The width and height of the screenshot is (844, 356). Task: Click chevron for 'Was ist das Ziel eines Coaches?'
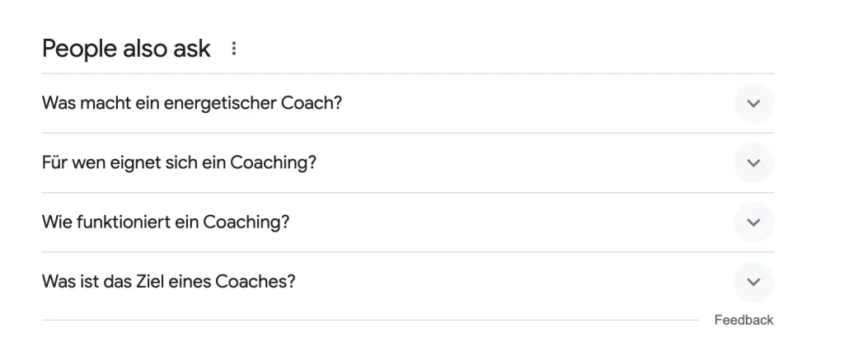753,282
